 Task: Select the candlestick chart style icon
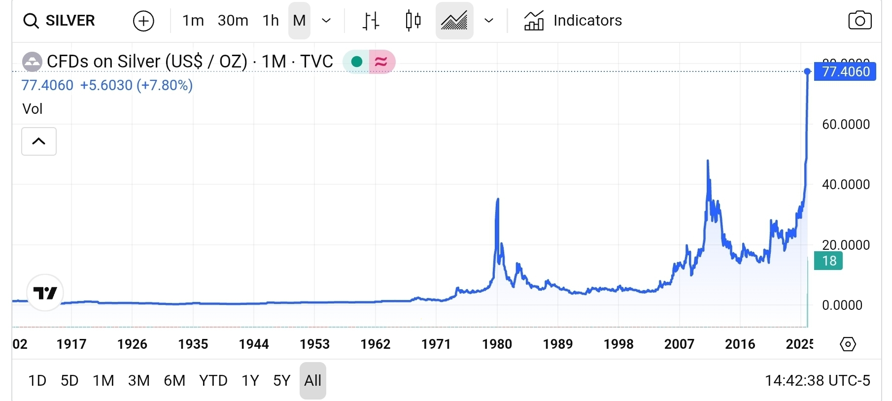pyautogui.click(x=413, y=21)
